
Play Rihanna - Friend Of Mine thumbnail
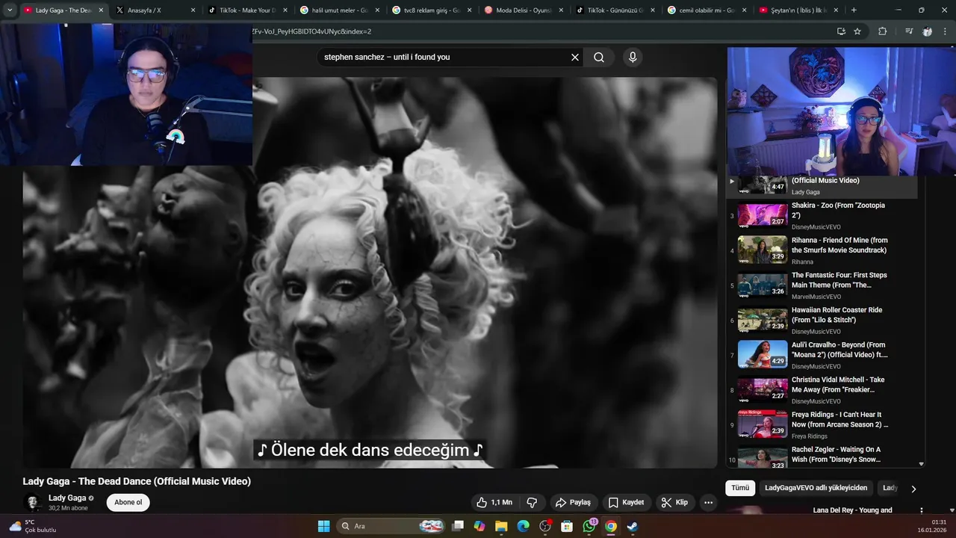pos(763,250)
